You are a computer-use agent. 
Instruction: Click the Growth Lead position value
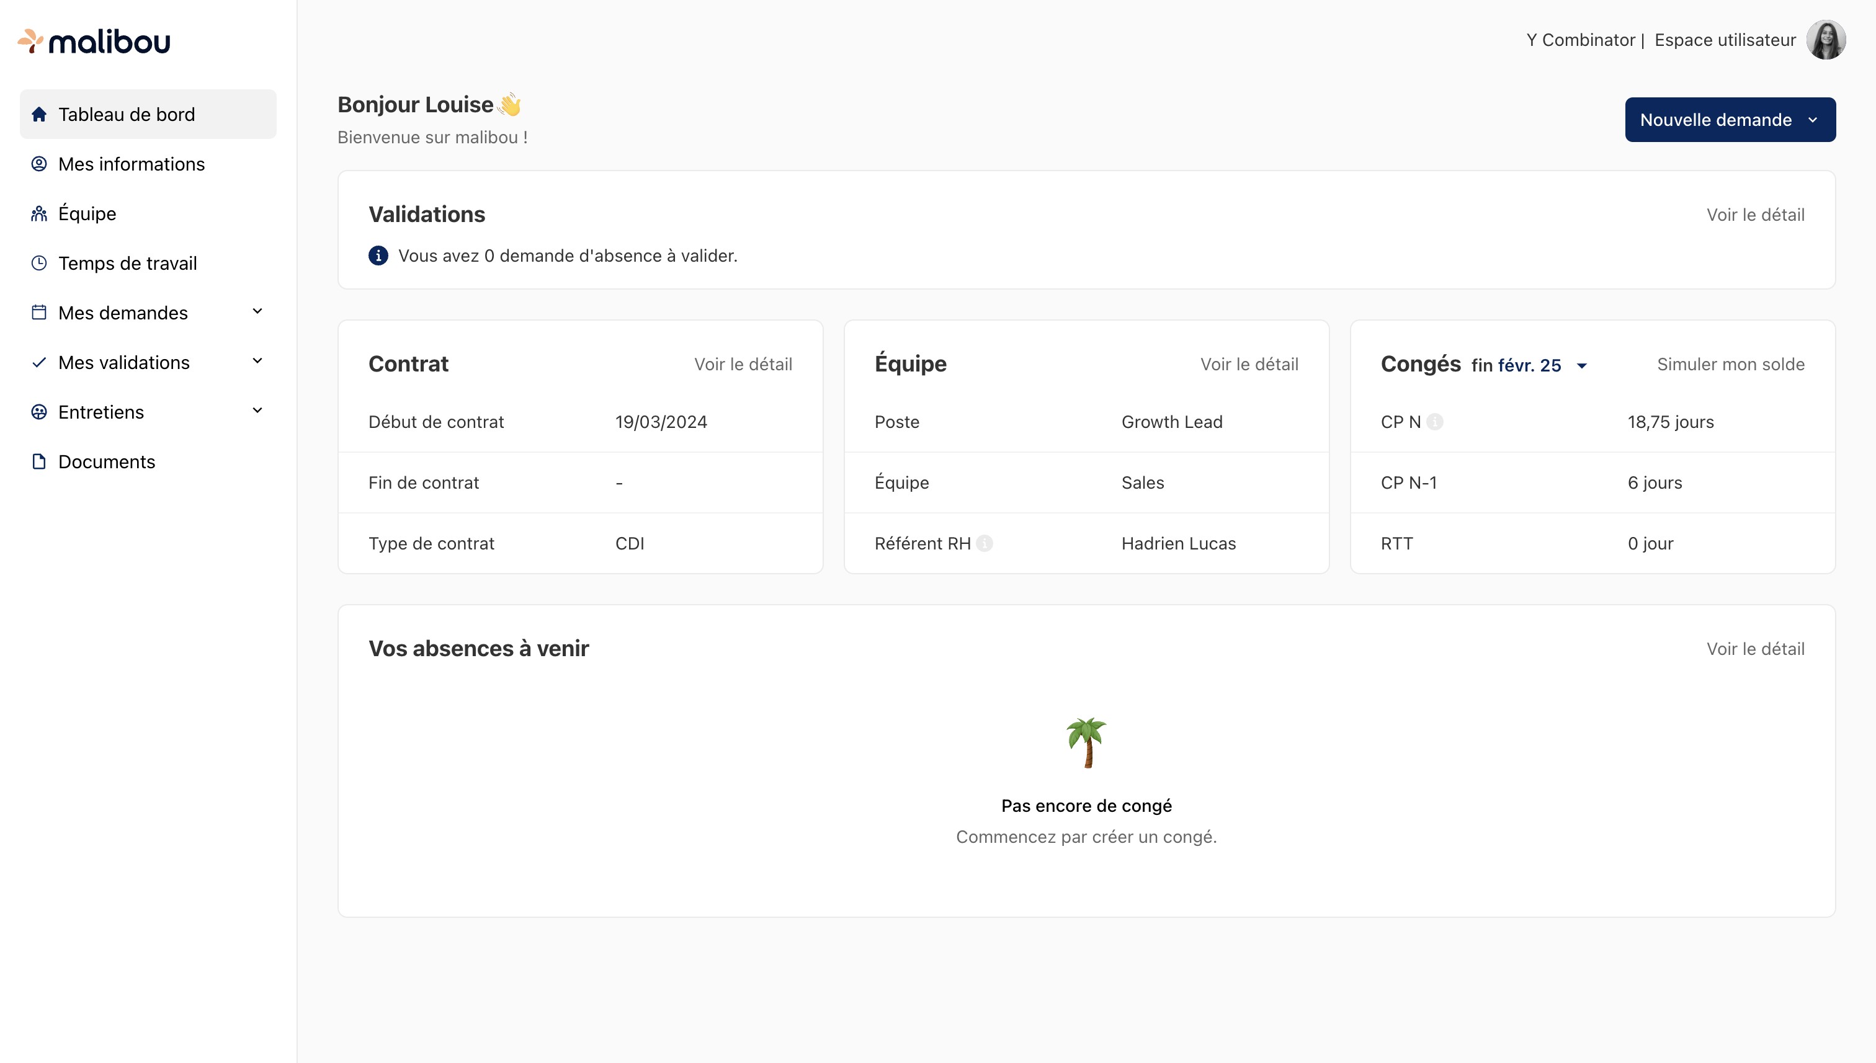coord(1172,422)
